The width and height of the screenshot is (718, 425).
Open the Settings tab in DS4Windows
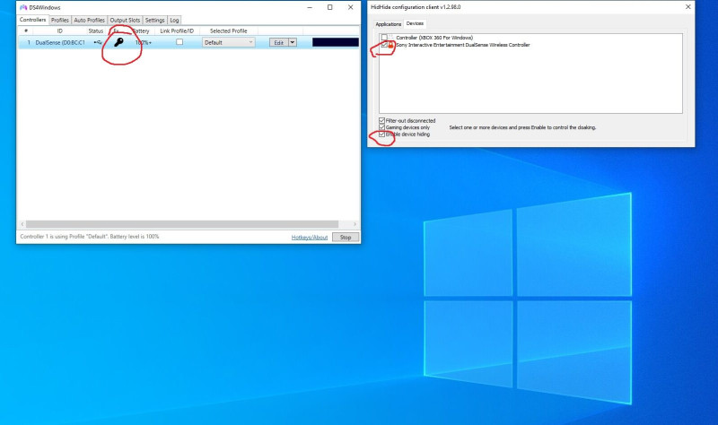pos(154,20)
